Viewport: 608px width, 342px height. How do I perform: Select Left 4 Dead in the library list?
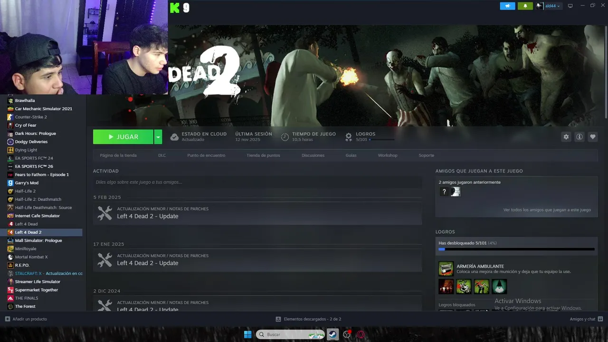[x=26, y=224]
